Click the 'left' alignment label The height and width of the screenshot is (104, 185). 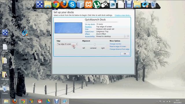point(84,48)
